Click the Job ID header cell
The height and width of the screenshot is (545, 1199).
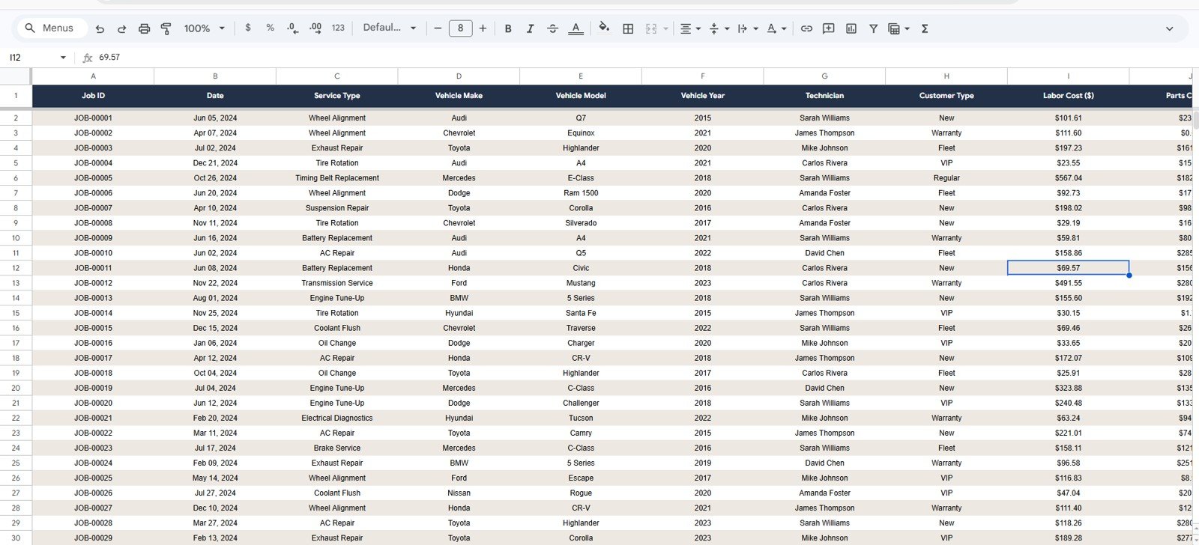click(x=93, y=96)
